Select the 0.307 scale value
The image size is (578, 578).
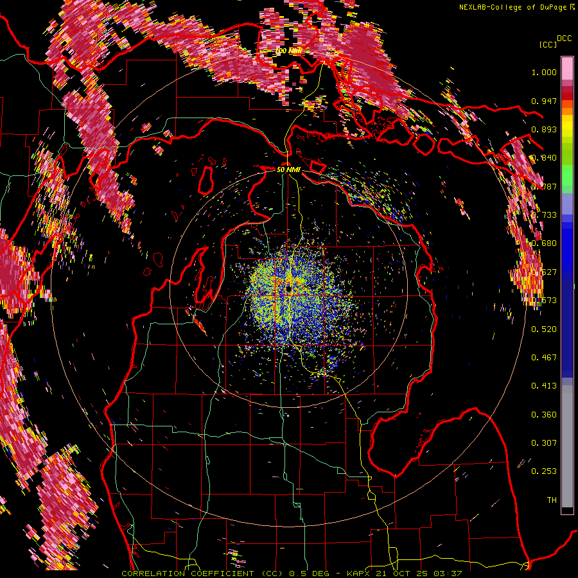point(544,443)
